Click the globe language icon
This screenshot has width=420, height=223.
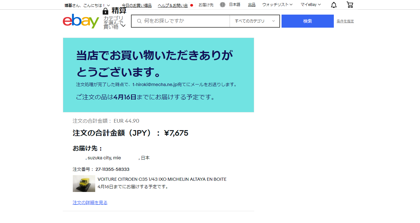(x=222, y=5)
